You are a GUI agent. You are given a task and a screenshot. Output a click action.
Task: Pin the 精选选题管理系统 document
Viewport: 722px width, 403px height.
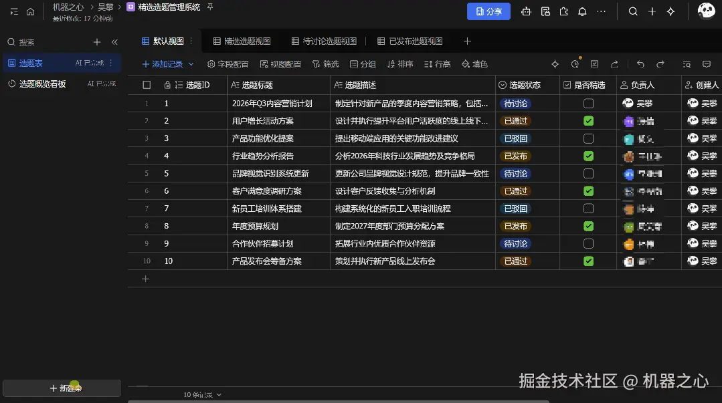pos(210,7)
